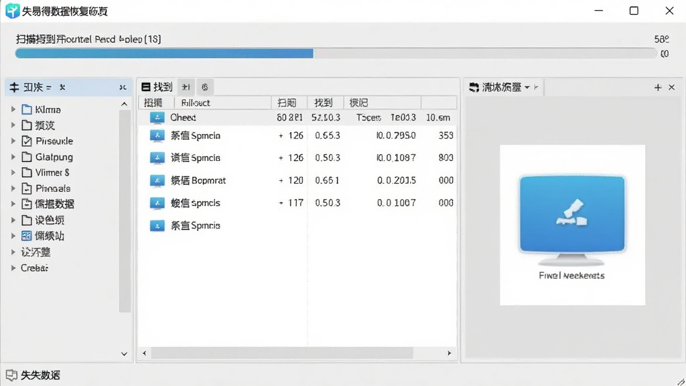
Task: Expand the Plrseuxle tree node
Action: (x=13, y=141)
